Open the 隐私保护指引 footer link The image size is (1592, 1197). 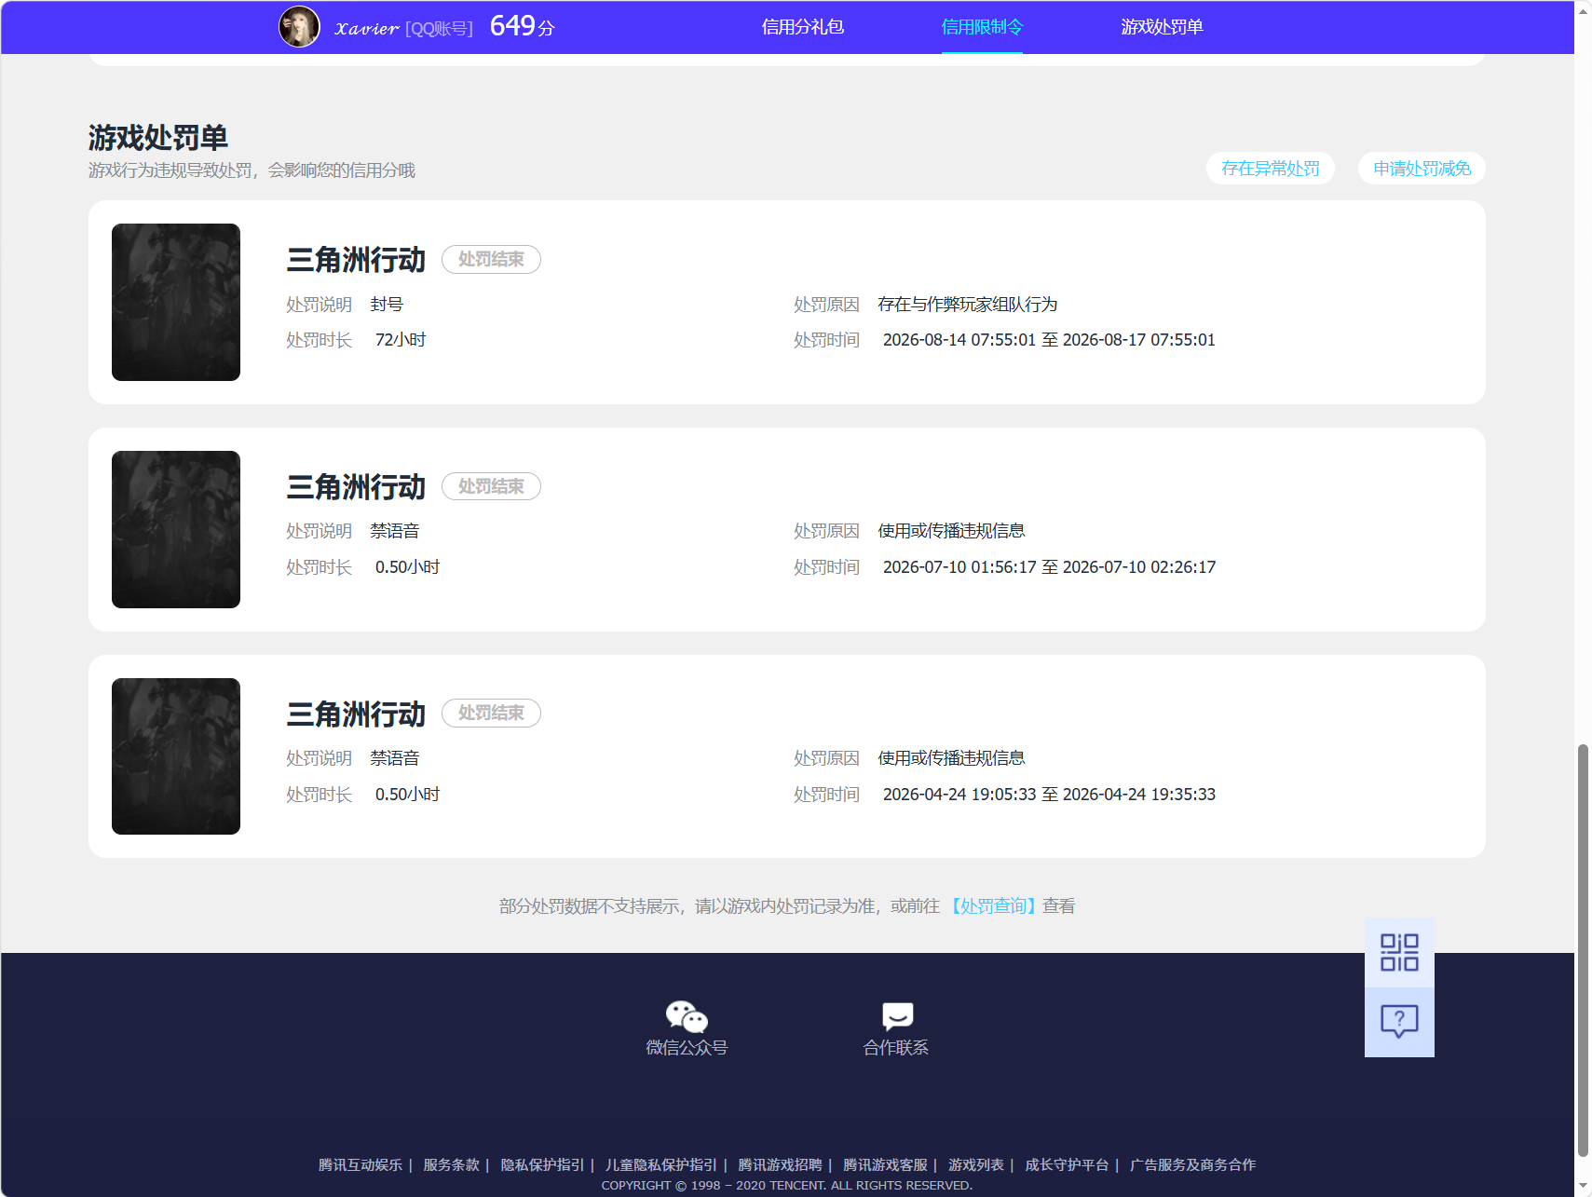(x=542, y=1165)
